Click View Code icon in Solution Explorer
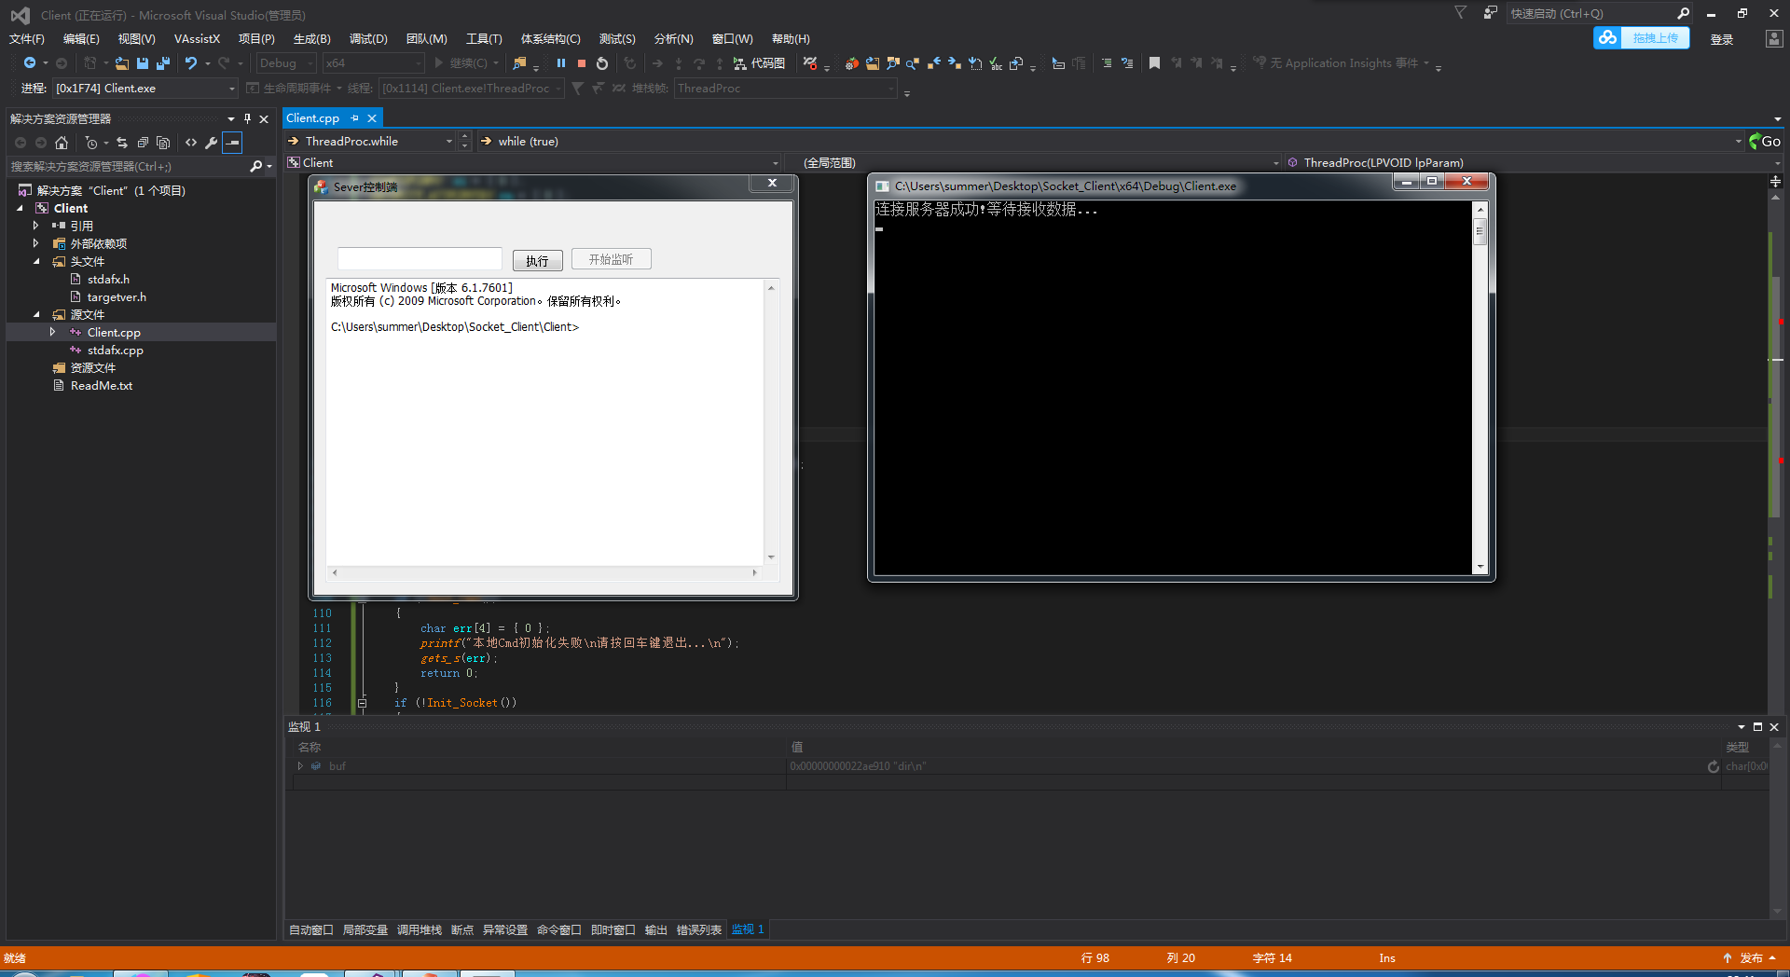The width and height of the screenshot is (1790, 977). pyautogui.click(x=191, y=143)
